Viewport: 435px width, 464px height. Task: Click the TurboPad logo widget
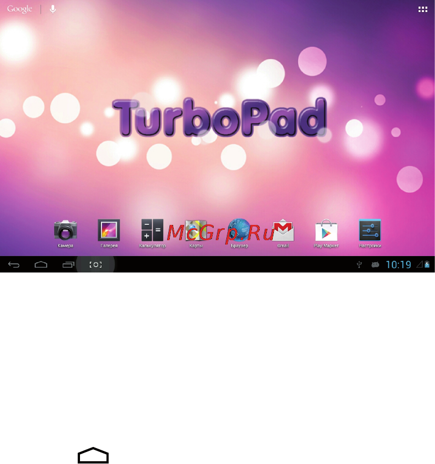[x=219, y=118]
